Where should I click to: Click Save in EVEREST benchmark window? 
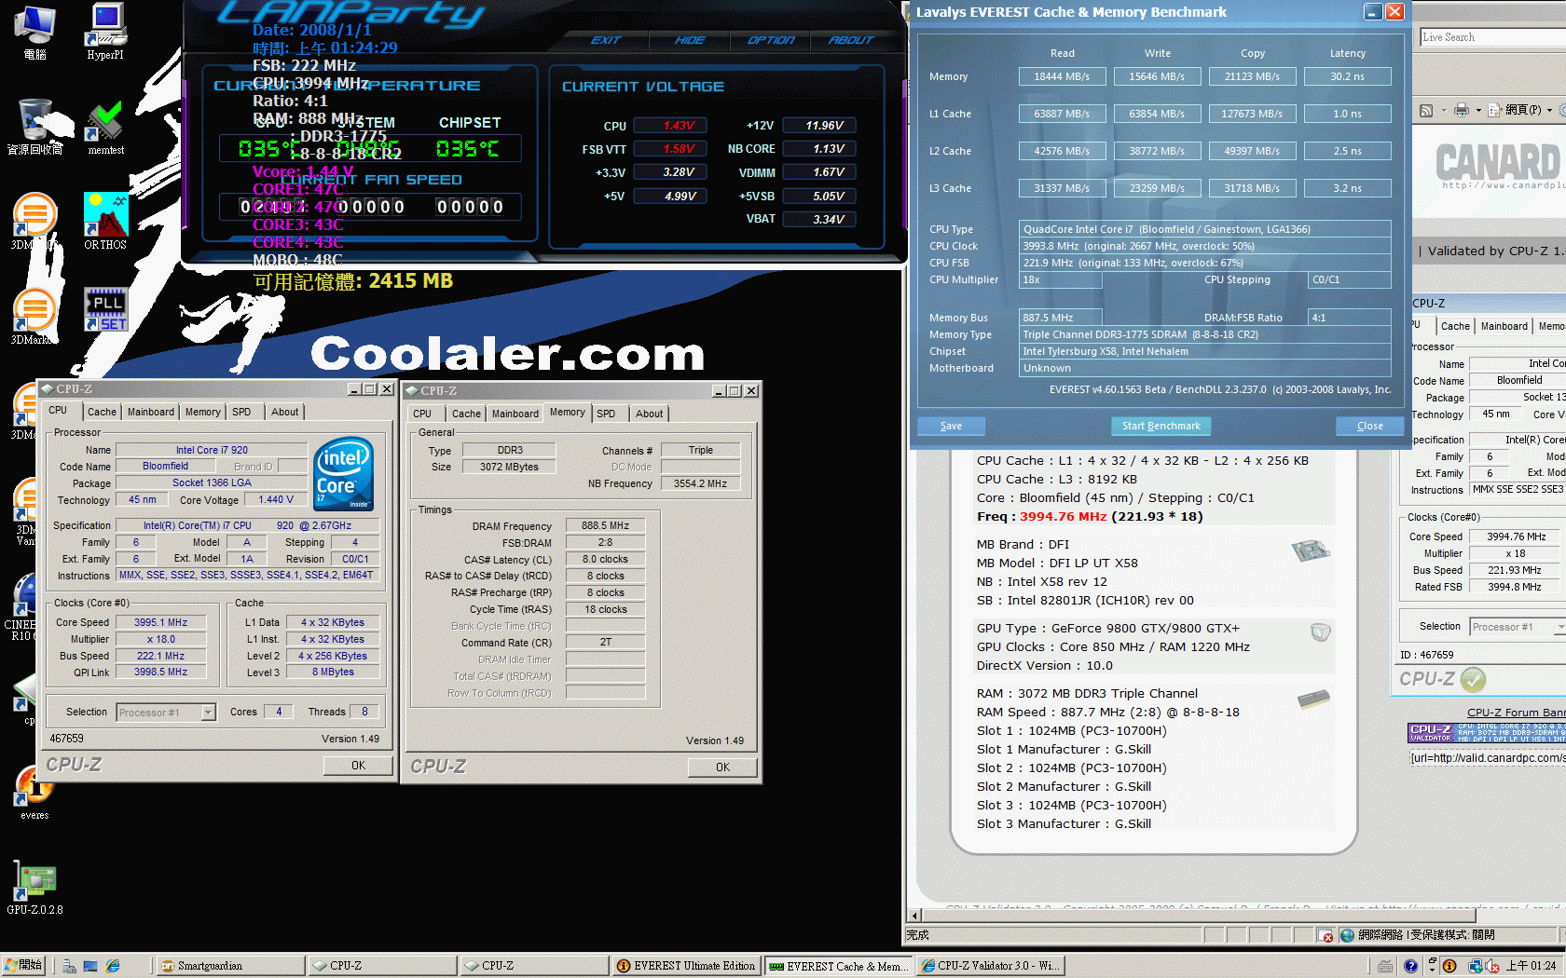tap(951, 426)
